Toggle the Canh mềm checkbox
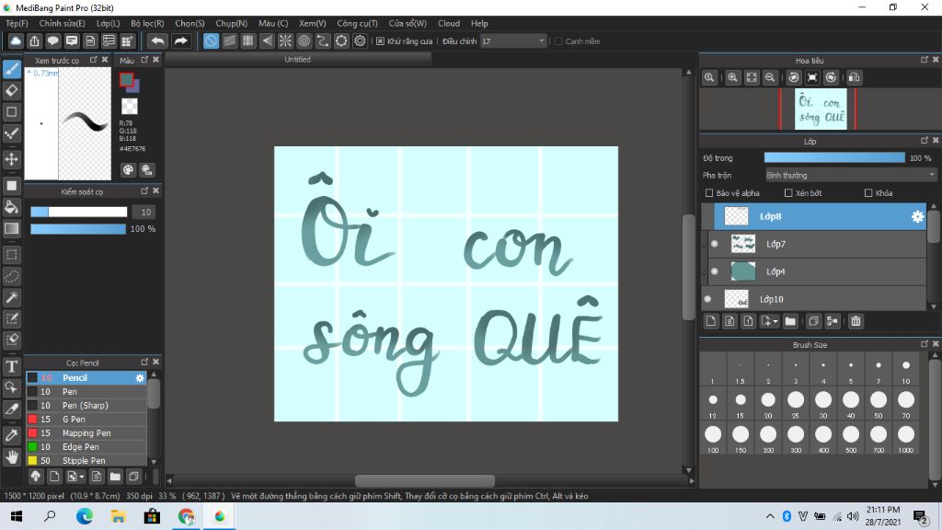The height and width of the screenshot is (530, 942). (x=558, y=41)
